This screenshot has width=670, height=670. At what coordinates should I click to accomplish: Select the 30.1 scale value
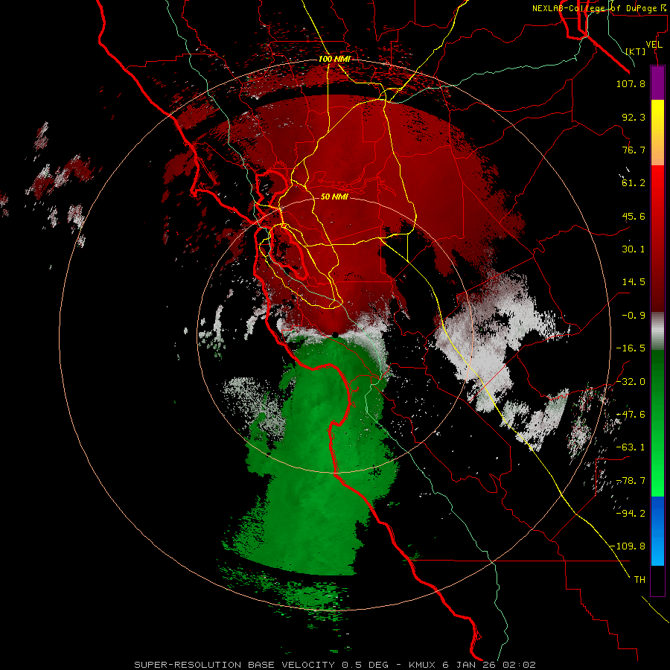[634, 249]
